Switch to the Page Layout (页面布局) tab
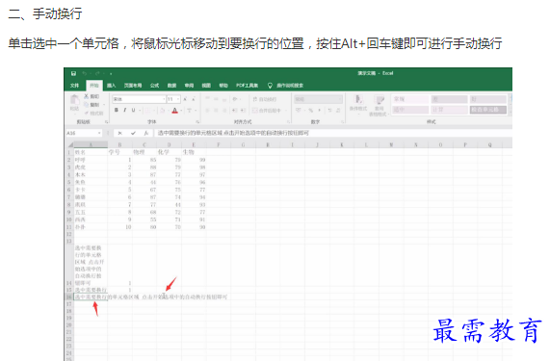Viewport: 550px width, 361px height. click(x=133, y=85)
